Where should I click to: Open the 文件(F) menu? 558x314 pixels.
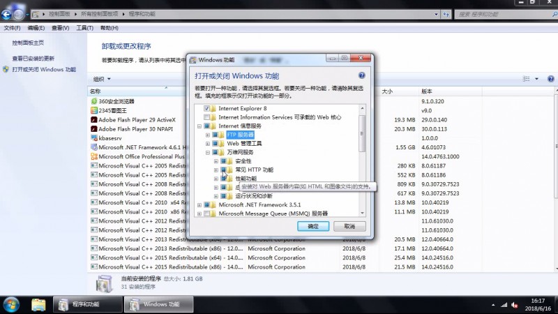[12, 28]
